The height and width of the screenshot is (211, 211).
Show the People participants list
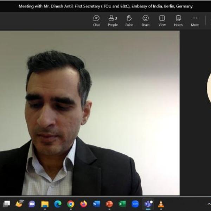click(x=113, y=21)
